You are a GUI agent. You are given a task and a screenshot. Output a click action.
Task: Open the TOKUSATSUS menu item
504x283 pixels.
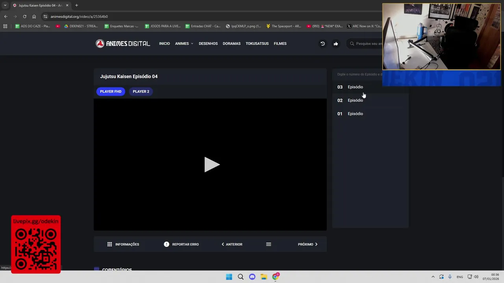tap(257, 44)
